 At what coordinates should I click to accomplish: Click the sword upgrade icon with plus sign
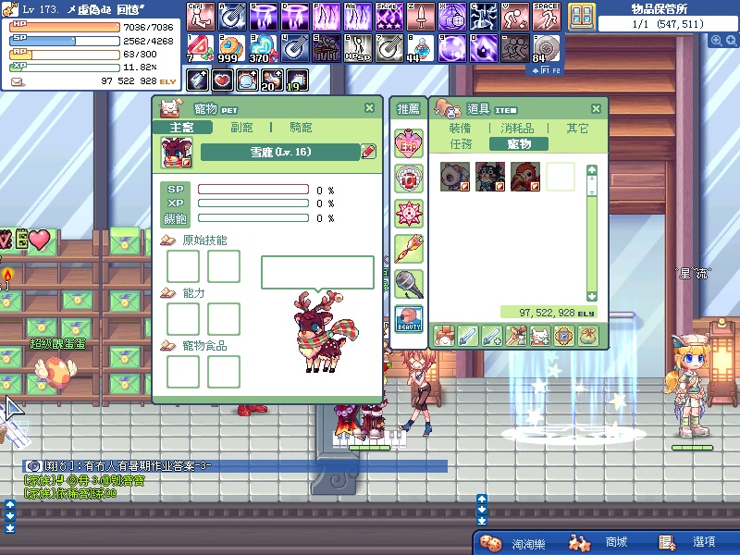(x=492, y=336)
